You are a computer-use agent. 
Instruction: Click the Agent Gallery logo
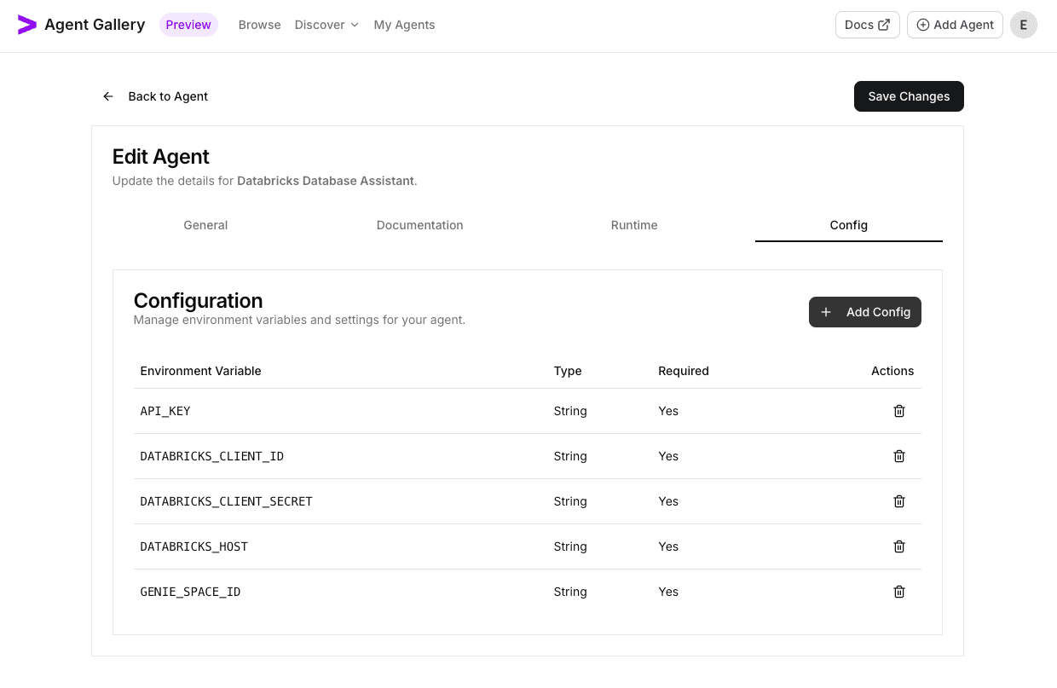click(x=81, y=25)
